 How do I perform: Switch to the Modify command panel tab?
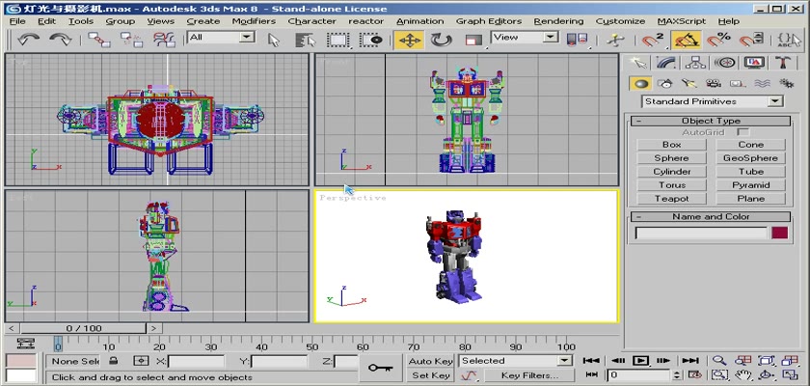(666, 63)
